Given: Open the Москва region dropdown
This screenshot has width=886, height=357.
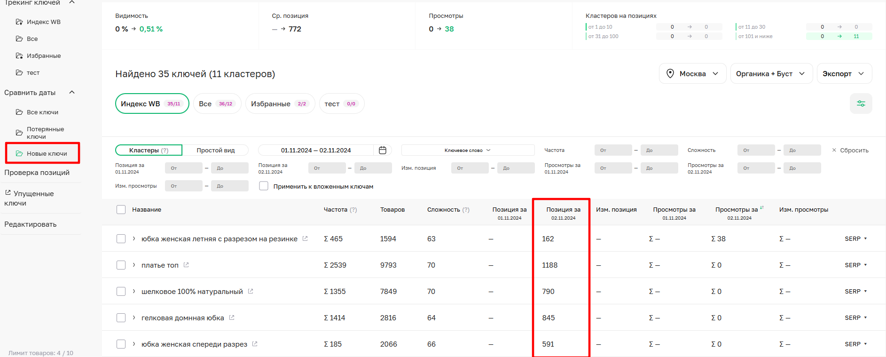Looking at the screenshot, I should tap(692, 74).
